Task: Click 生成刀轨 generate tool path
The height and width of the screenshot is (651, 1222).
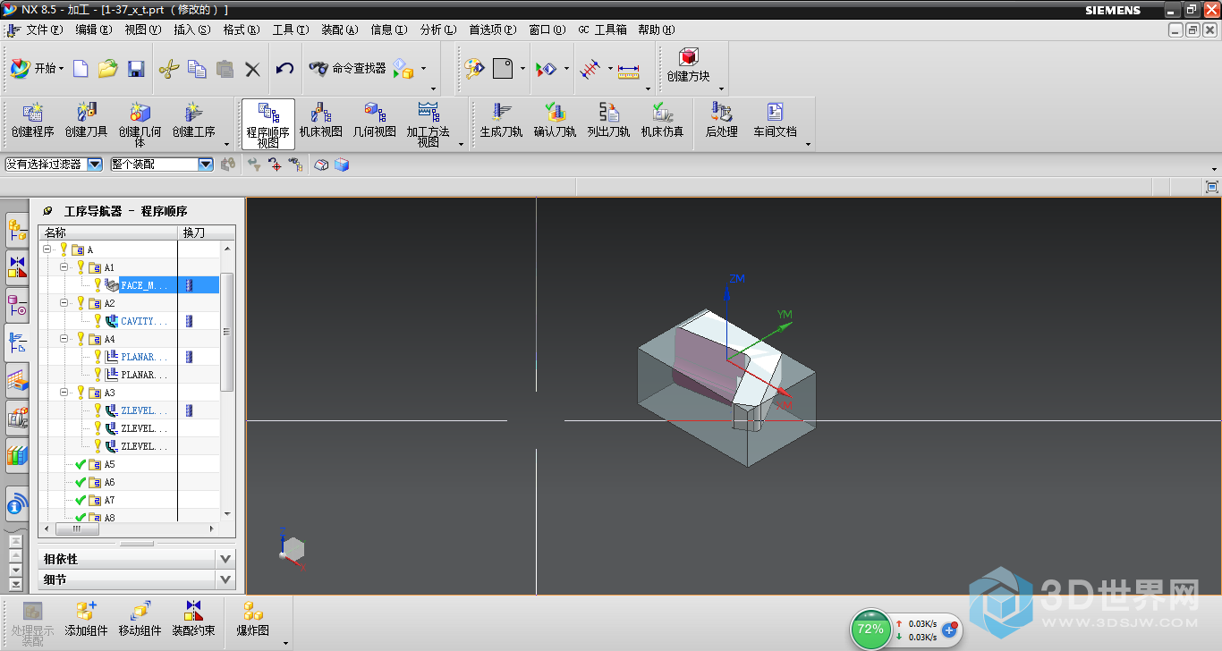Action: [502, 122]
